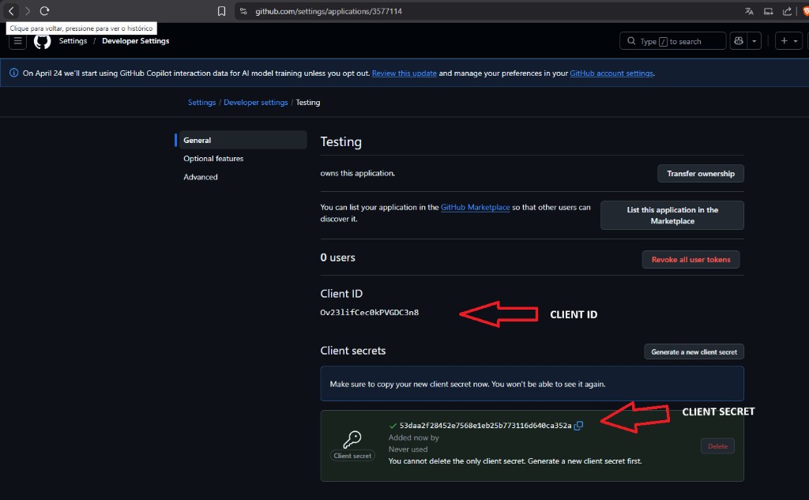This screenshot has height=500, width=809.
Task: Click the info icon in the announcement banner
Action: pyautogui.click(x=14, y=73)
